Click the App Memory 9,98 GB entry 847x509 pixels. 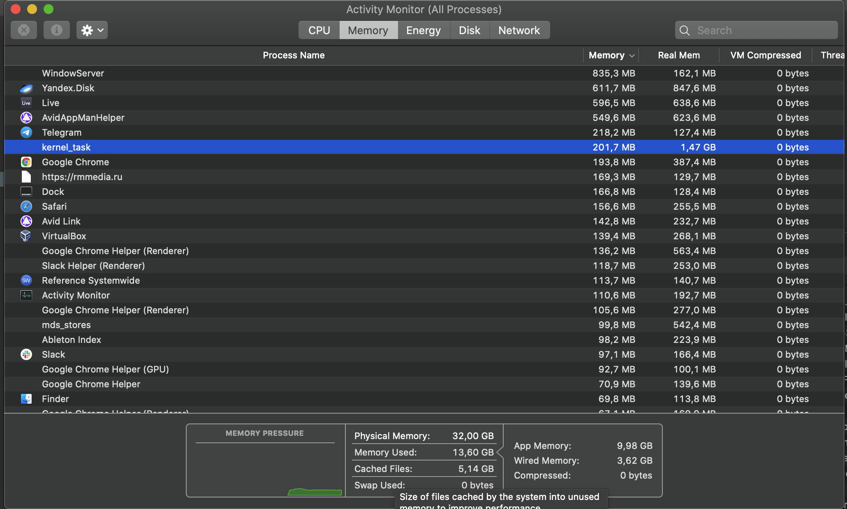(x=583, y=446)
